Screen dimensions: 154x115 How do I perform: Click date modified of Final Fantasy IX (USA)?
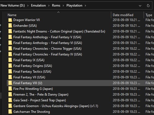[x=126, y=60]
